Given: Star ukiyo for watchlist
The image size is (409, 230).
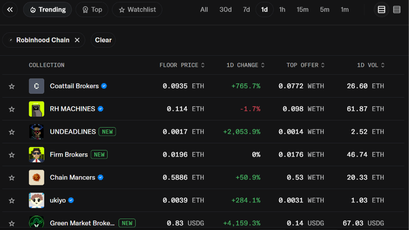Looking at the screenshot, I should point(11,200).
